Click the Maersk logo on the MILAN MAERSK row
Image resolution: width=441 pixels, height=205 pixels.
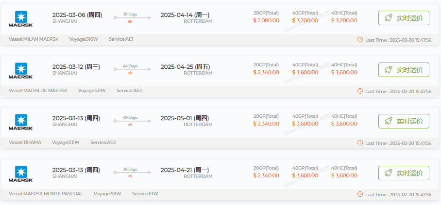coord(21,18)
